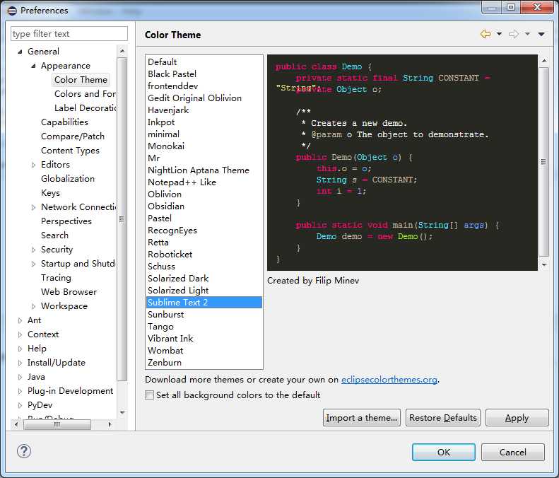Select the Monokai color theme
Image resolution: width=559 pixels, height=478 pixels.
(166, 146)
